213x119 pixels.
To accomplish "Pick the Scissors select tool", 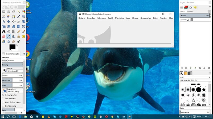I will pyautogui.click(x=4, y=16).
